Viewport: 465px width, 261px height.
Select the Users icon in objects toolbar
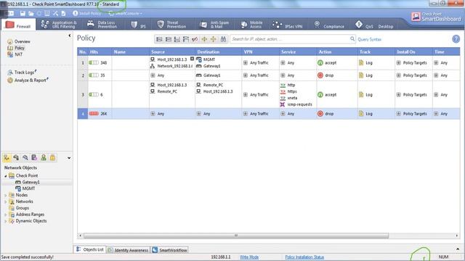pyautogui.click(x=44, y=158)
